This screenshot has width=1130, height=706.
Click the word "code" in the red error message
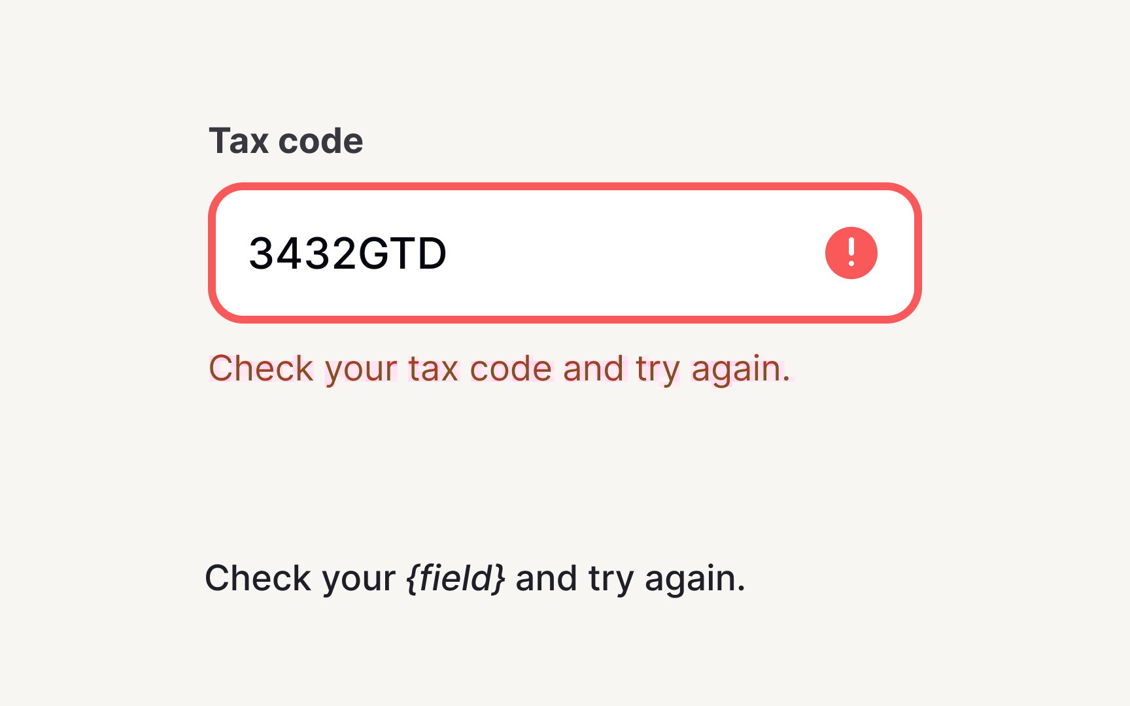coord(511,369)
